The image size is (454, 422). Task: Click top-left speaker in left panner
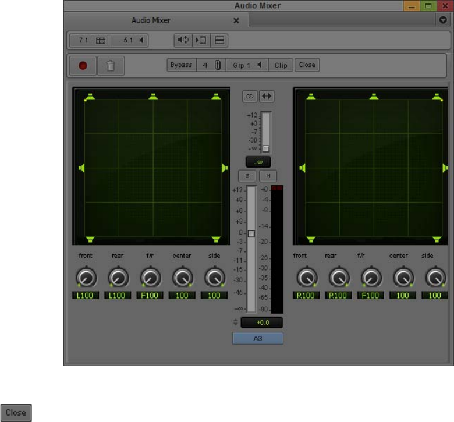[x=90, y=97]
